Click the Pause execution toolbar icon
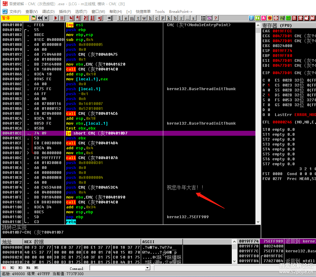This screenshot has width=316, height=277. [x=62, y=18]
